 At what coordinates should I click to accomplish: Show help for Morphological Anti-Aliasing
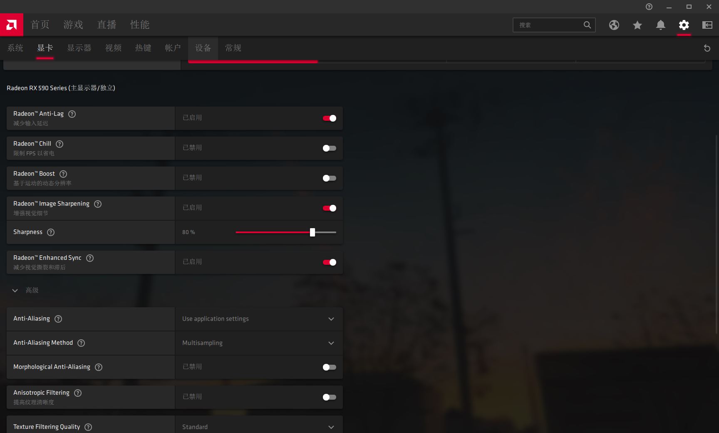click(99, 367)
